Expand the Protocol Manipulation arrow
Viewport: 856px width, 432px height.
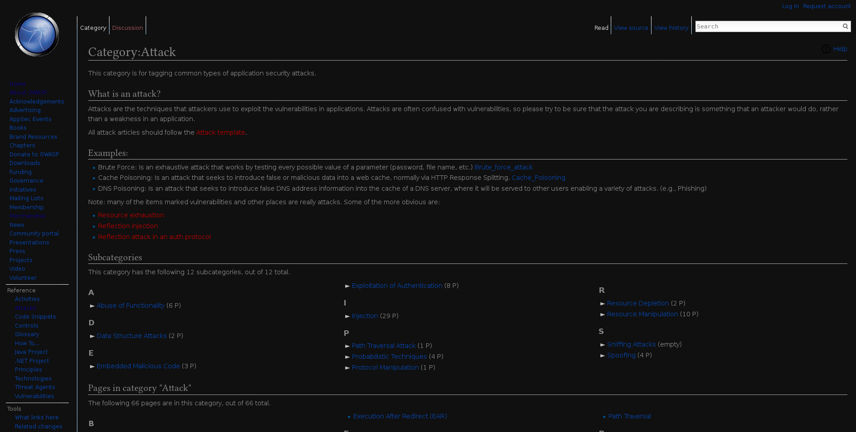[x=347, y=368]
